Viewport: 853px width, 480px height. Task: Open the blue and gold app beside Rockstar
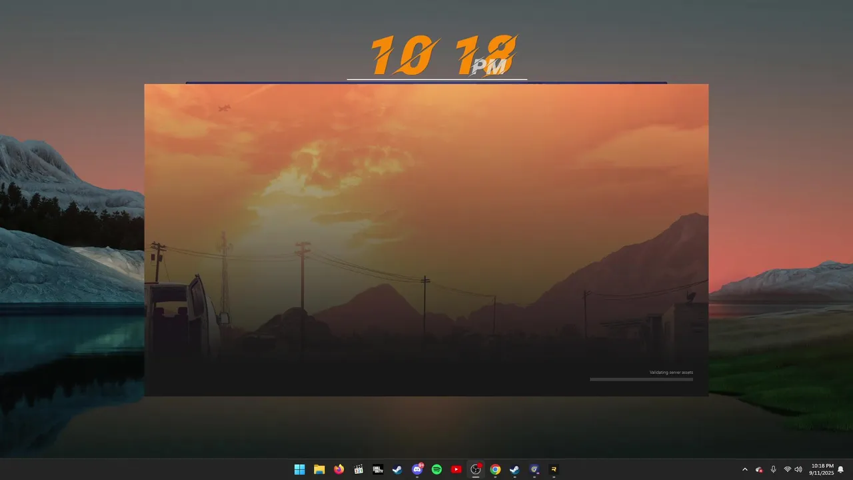coord(534,469)
